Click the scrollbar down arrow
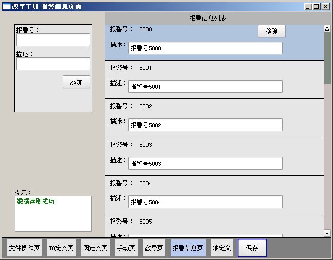The height and width of the screenshot is (260, 333). pos(327,233)
